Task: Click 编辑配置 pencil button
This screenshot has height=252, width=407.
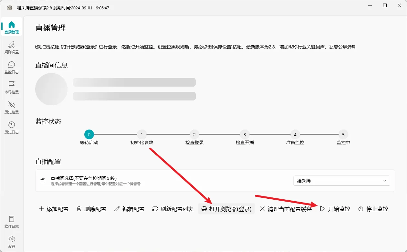Action: [129, 209]
